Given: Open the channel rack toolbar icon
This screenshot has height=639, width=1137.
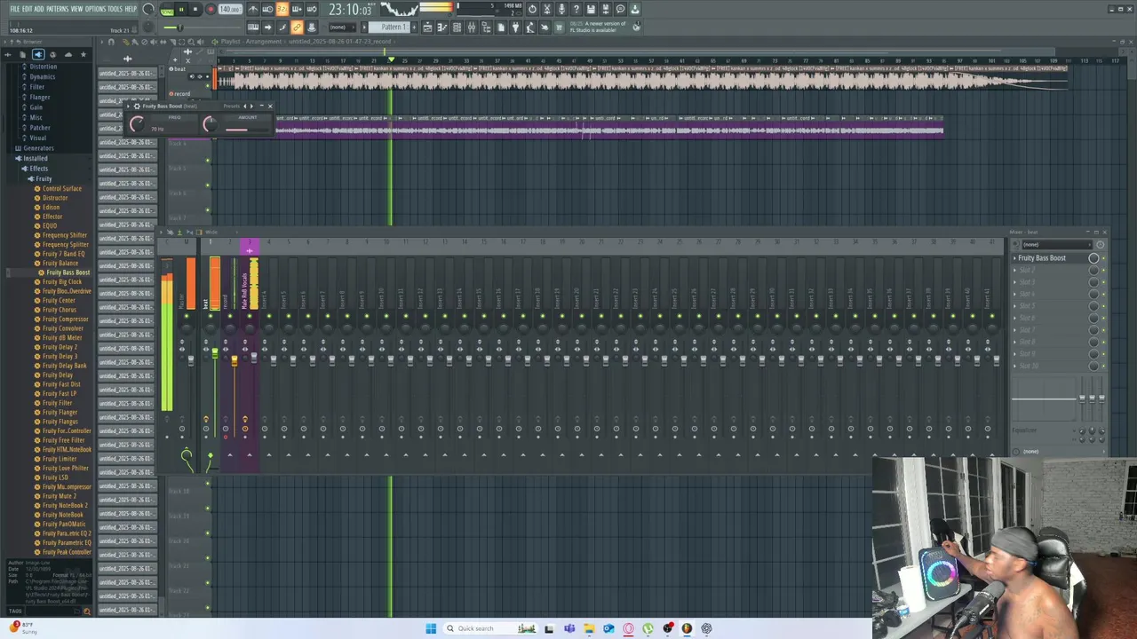Looking at the screenshot, I should (457, 27).
